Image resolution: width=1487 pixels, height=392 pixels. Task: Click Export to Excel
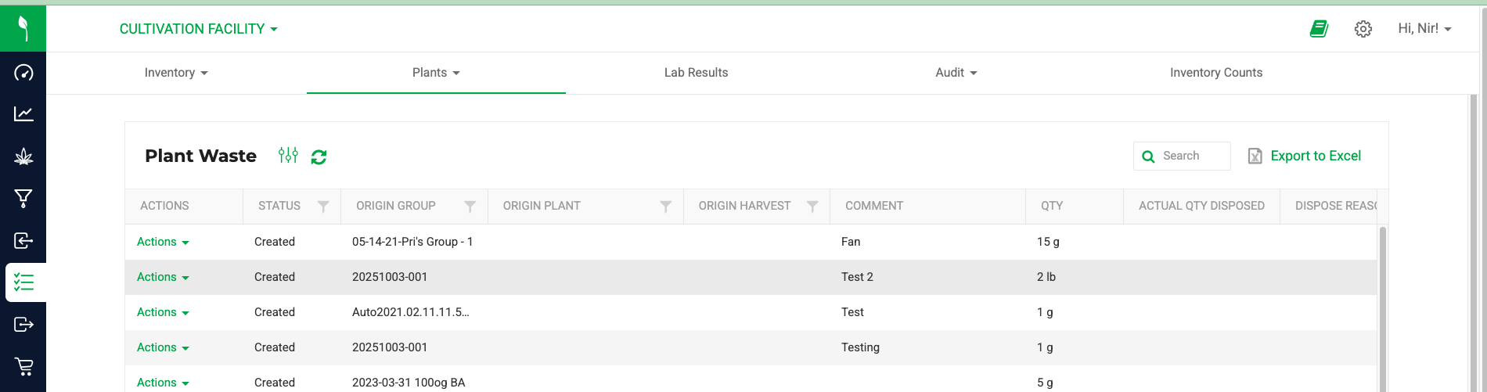coord(1305,156)
